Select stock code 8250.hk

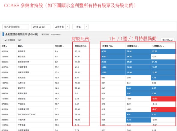click(x=5, y=51)
